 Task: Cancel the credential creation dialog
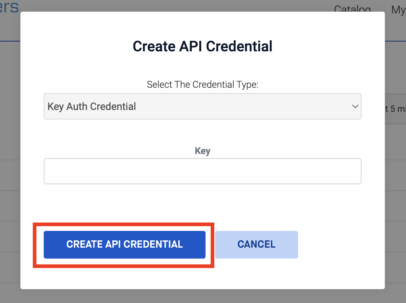tap(256, 244)
